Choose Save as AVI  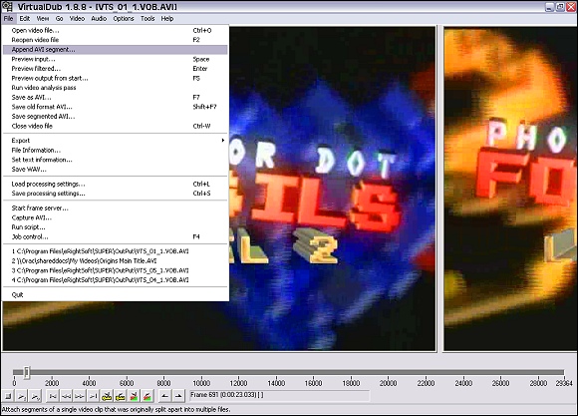tap(115, 98)
